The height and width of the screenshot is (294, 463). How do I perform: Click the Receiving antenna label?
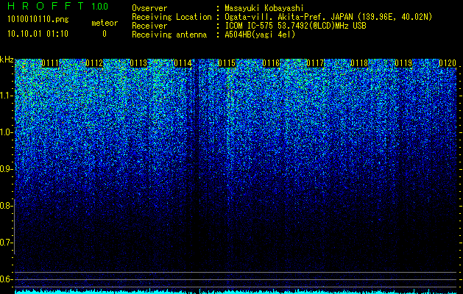[169, 35]
